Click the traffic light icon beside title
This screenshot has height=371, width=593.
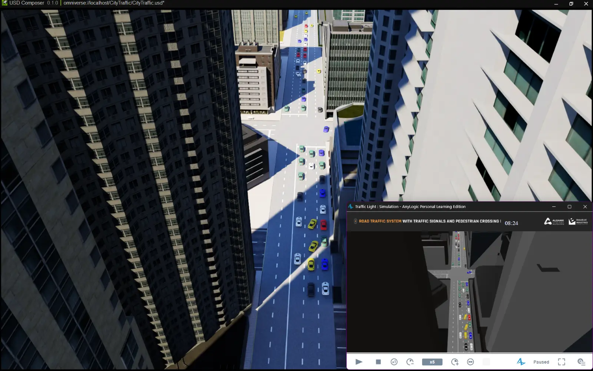[x=355, y=221]
